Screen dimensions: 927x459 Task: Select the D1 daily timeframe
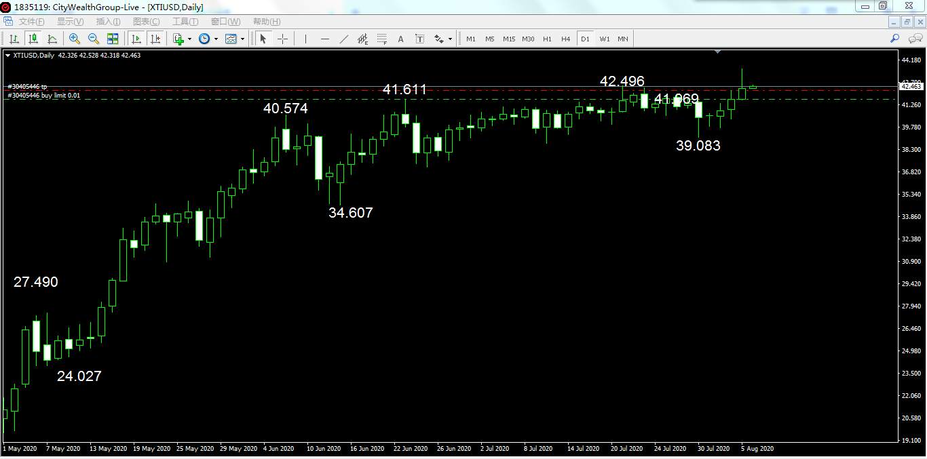point(585,39)
